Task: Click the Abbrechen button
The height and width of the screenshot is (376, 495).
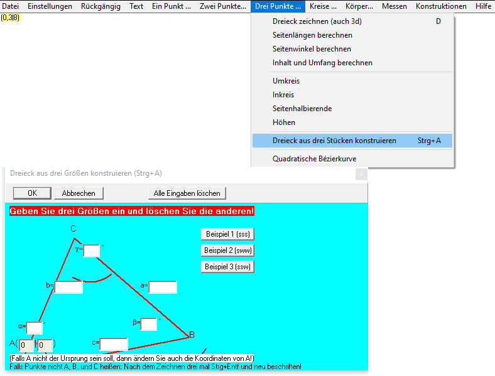Action: 79,193
